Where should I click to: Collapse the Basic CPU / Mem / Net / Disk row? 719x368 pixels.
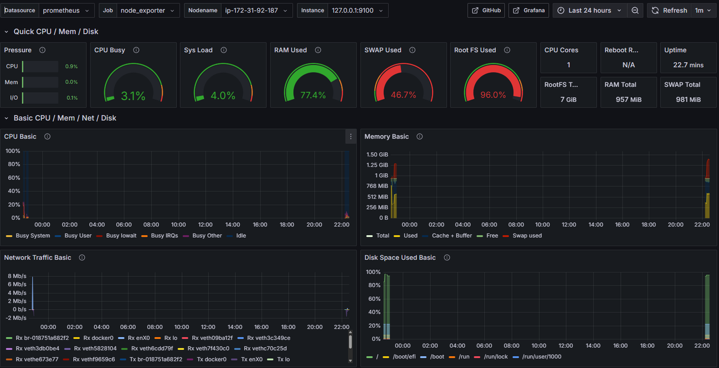[x=59, y=118]
